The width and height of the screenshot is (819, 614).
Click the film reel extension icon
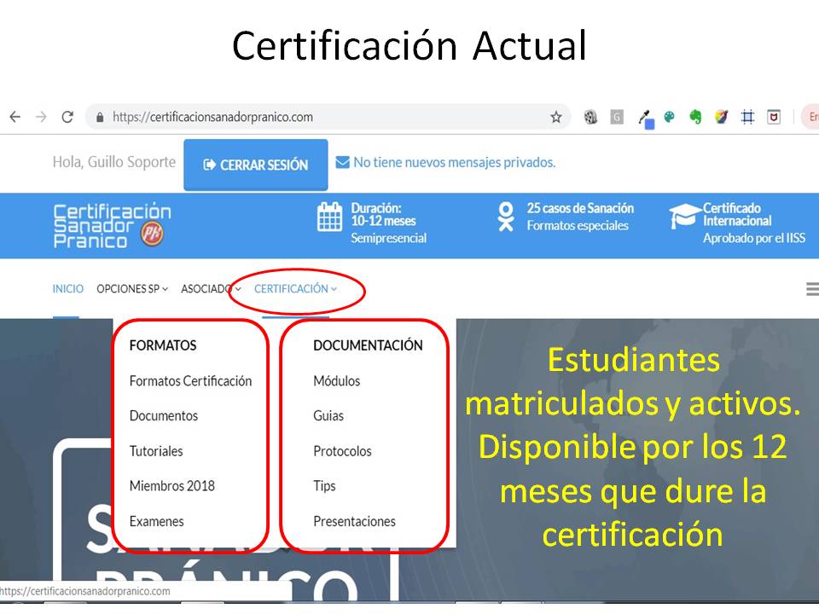[x=590, y=118]
